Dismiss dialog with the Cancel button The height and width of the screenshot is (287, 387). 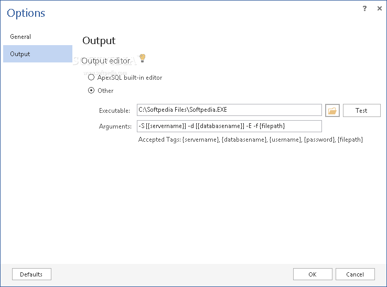[355, 274]
